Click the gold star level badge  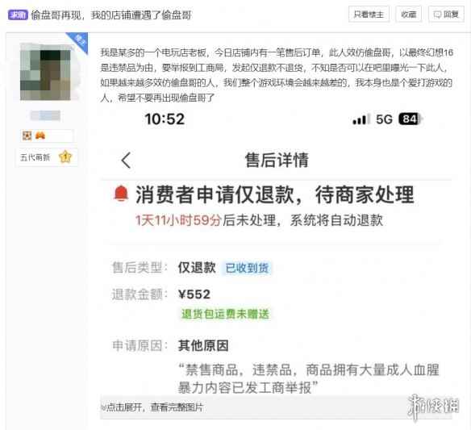coord(65,157)
